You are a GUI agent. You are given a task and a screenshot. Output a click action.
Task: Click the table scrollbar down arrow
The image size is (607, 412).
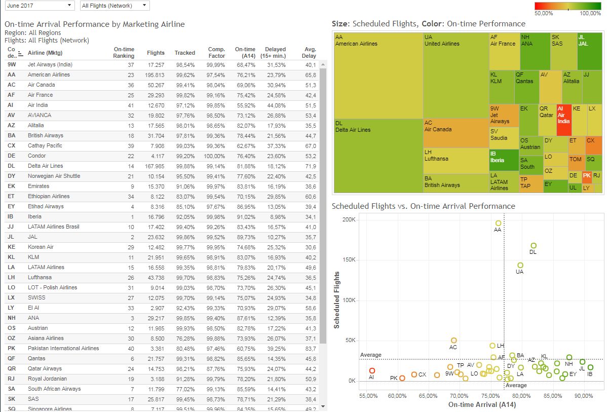tap(323, 406)
